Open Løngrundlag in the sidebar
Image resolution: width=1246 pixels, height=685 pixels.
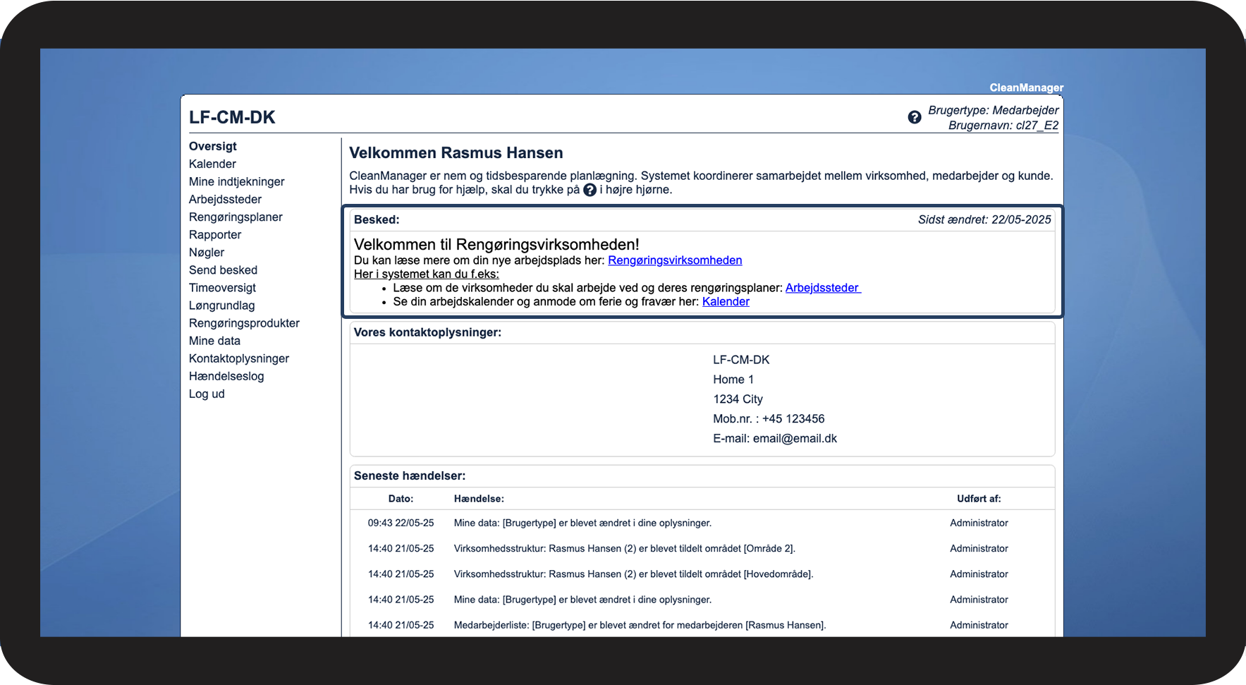(221, 305)
